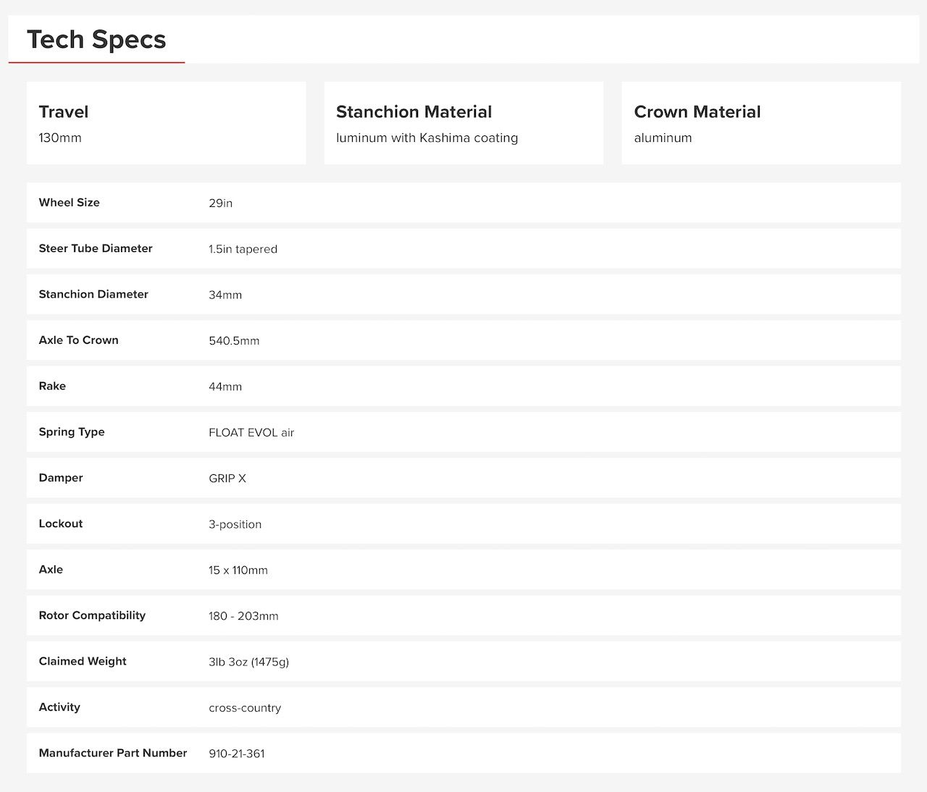Select the Rake 44mm row

(x=463, y=386)
